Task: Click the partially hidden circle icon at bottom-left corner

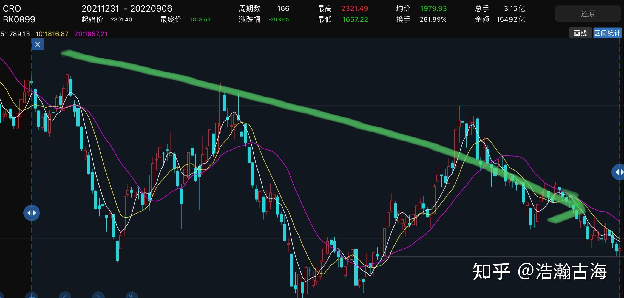Action: (x=2, y=296)
